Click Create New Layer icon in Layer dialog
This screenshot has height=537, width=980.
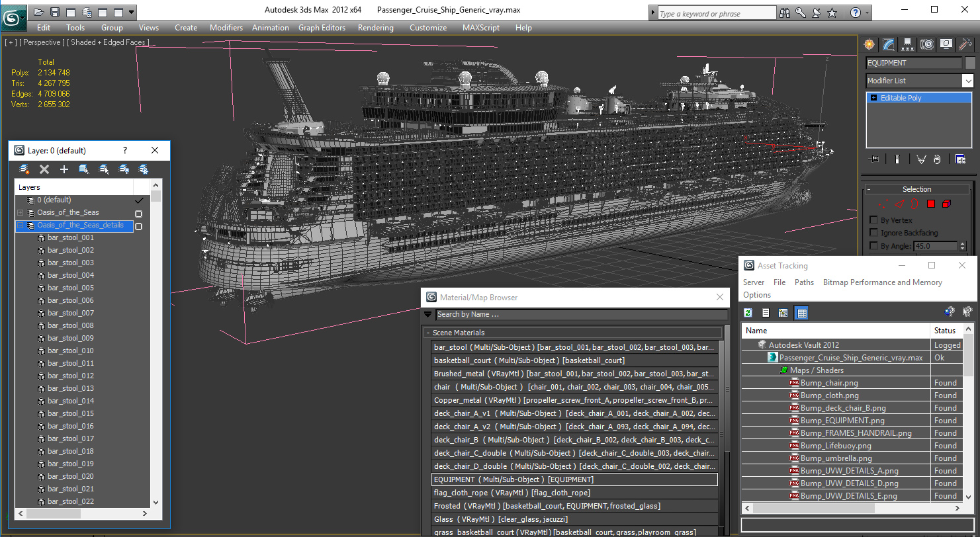(x=24, y=169)
